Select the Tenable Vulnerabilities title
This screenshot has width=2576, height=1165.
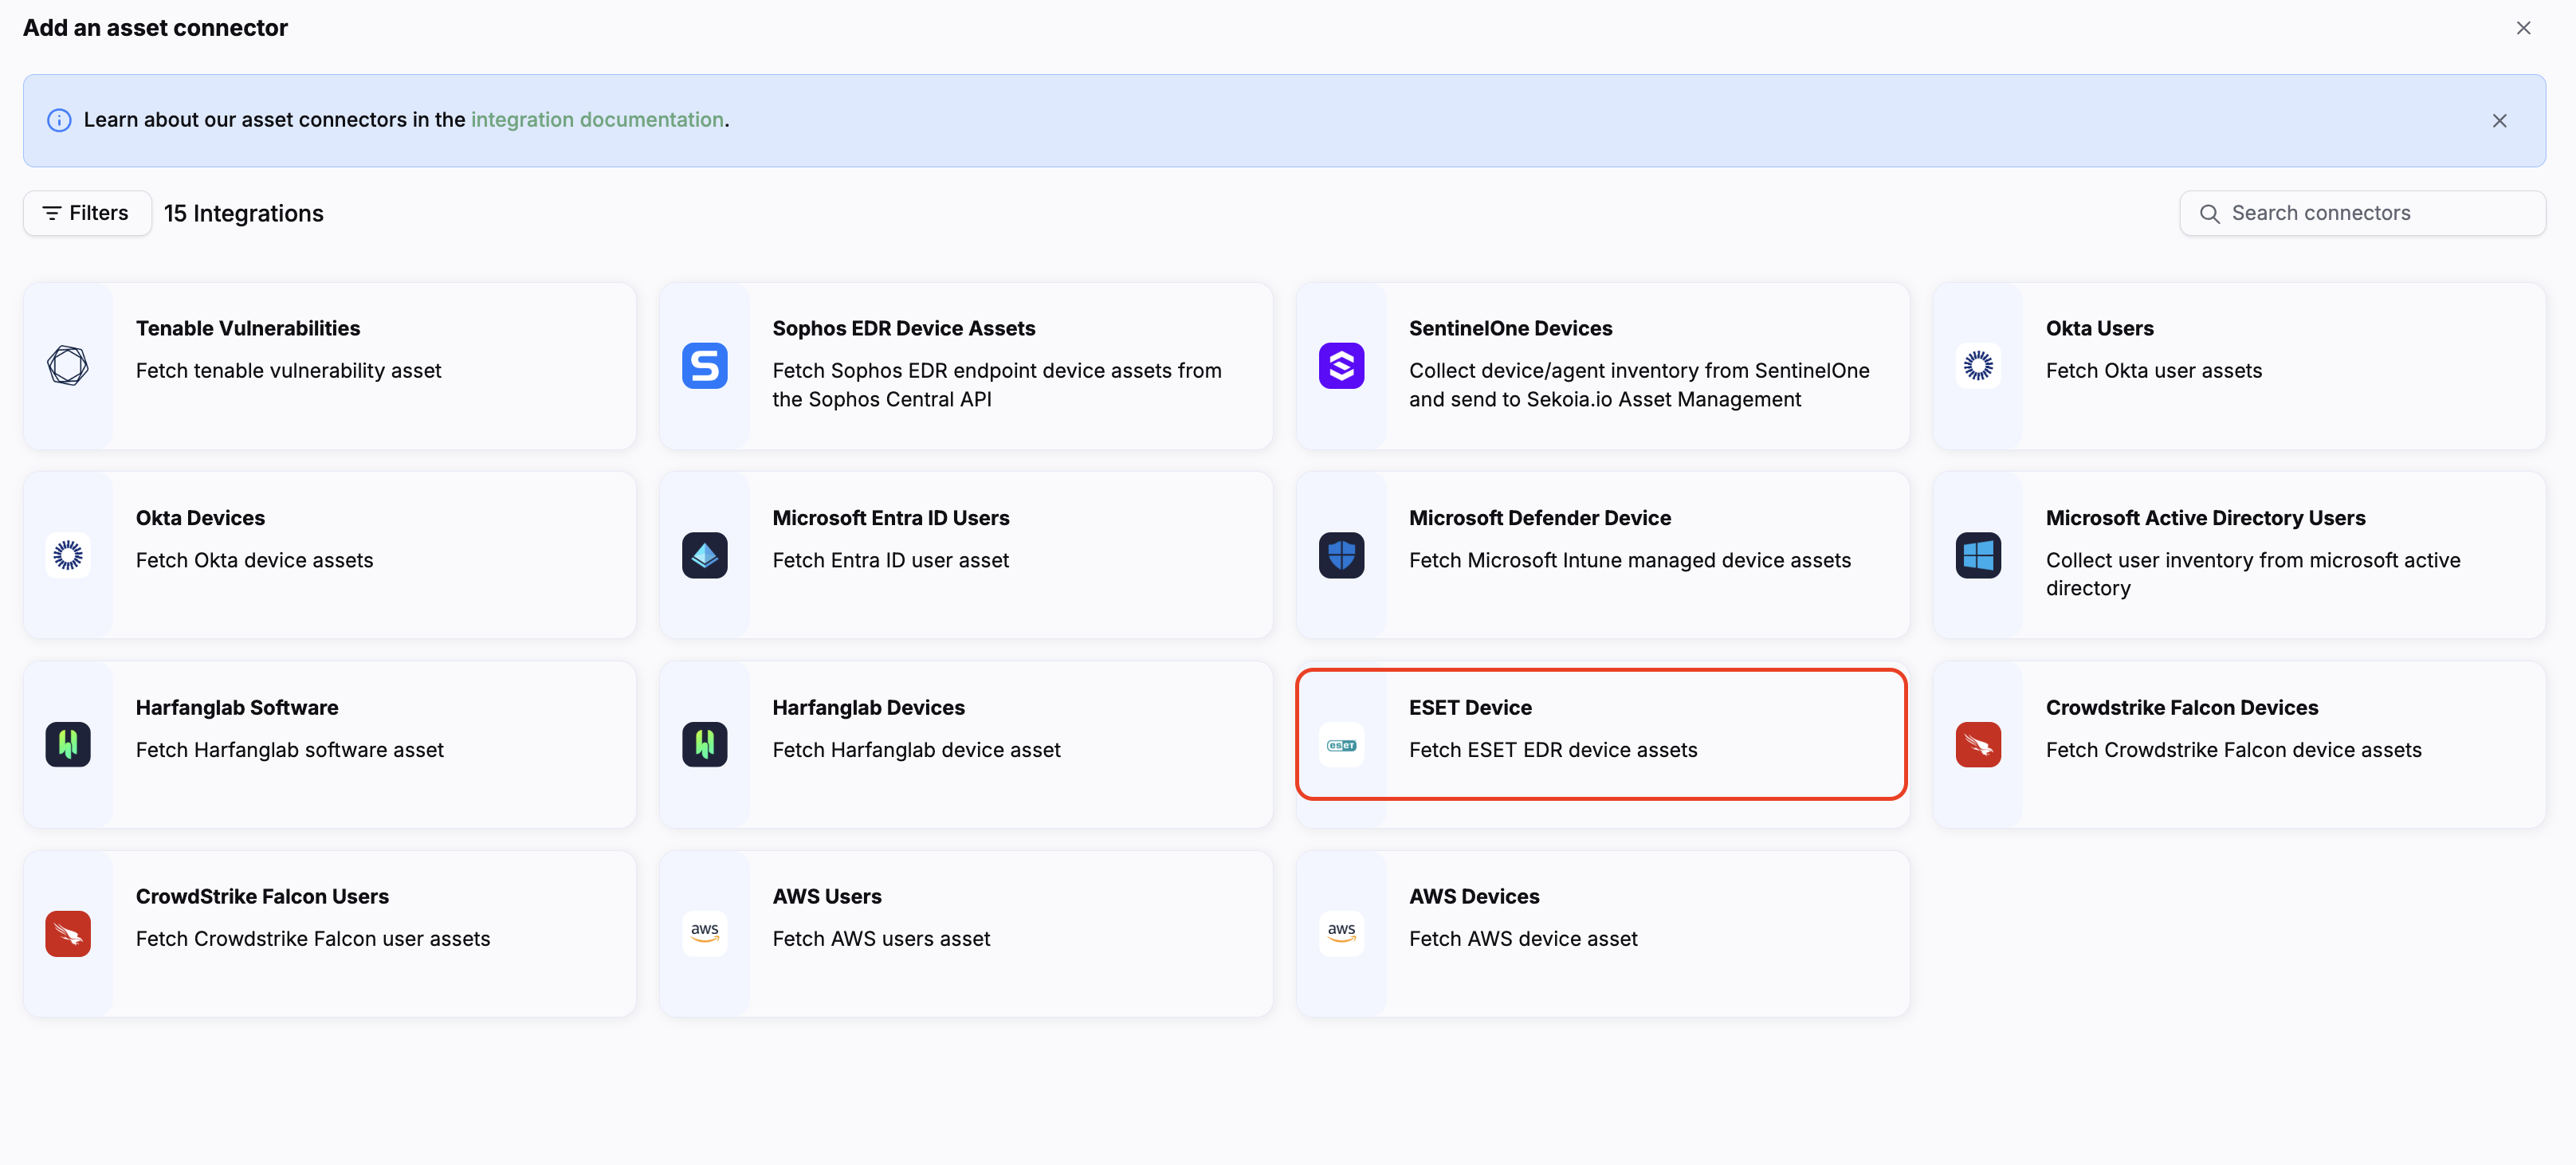point(248,328)
